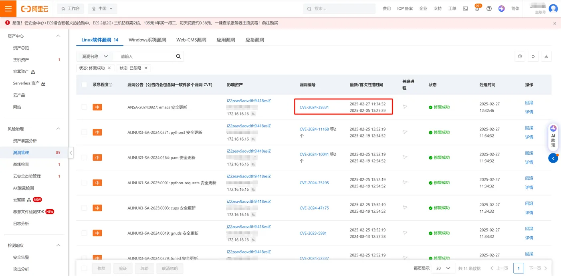Click 前往购买 in promo banner

[270, 23]
